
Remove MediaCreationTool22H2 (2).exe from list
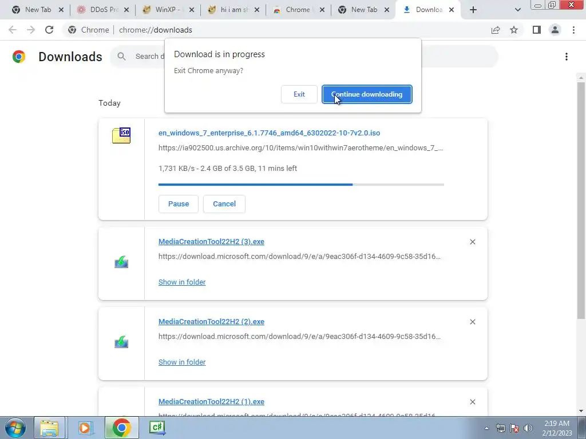(x=472, y=322)
